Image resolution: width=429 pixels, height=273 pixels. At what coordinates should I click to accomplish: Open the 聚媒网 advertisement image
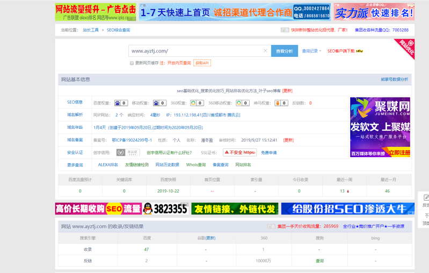(x=380, y=127)
